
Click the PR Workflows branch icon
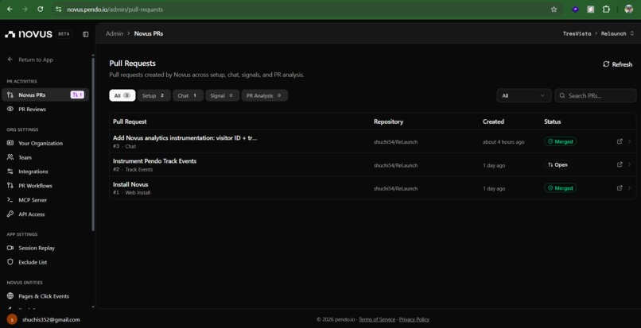click(x=10, y=186)
